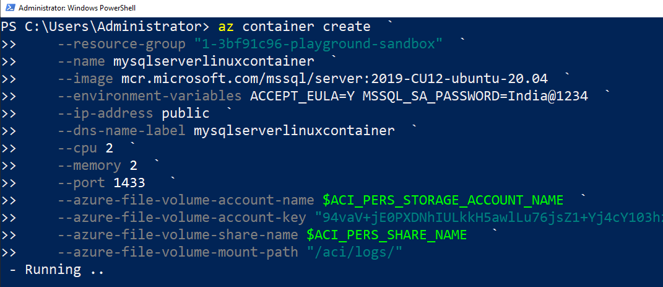Click the --resource-group parameter

point(121,44)
